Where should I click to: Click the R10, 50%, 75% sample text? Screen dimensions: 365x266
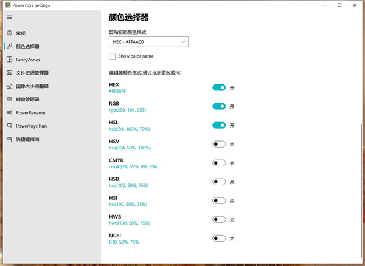124,242
